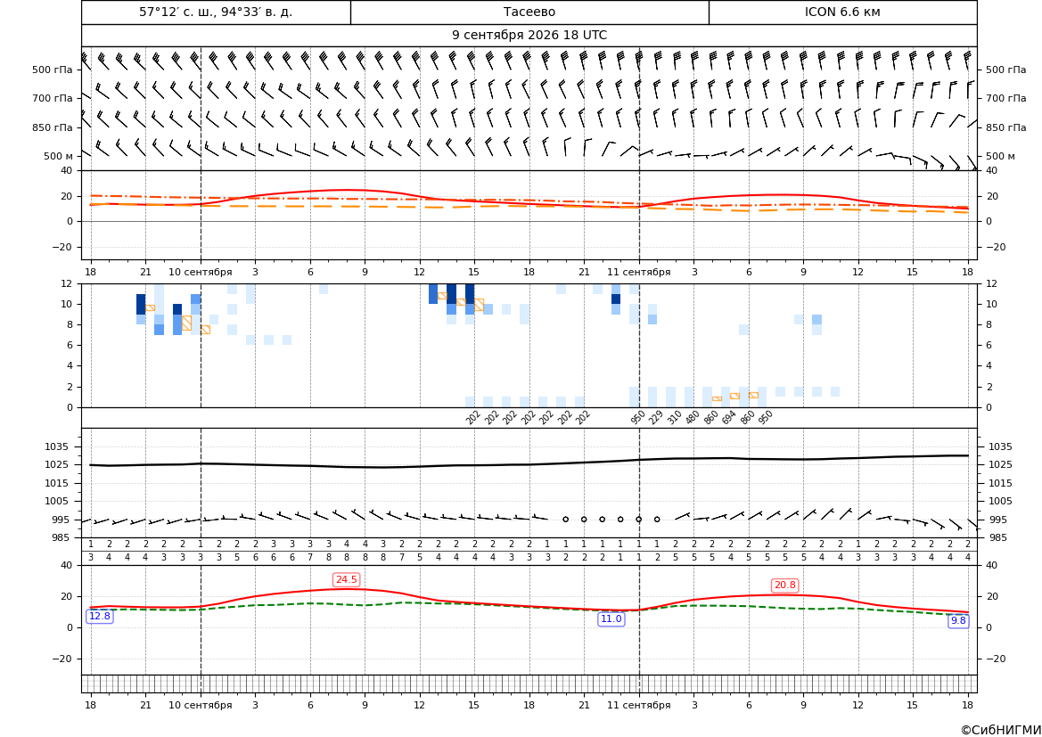
Task: Click the 11.0 minimum temperature label
Action: tap(611, 618)
